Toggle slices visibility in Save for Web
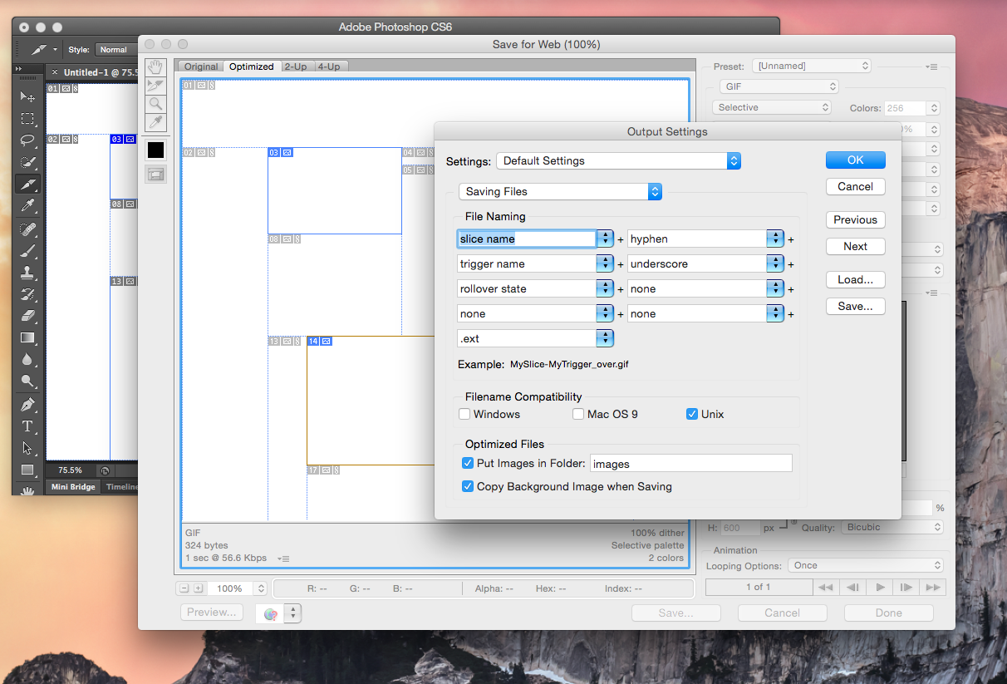Viewport: 1007px width, 684px height. (155, 174)
